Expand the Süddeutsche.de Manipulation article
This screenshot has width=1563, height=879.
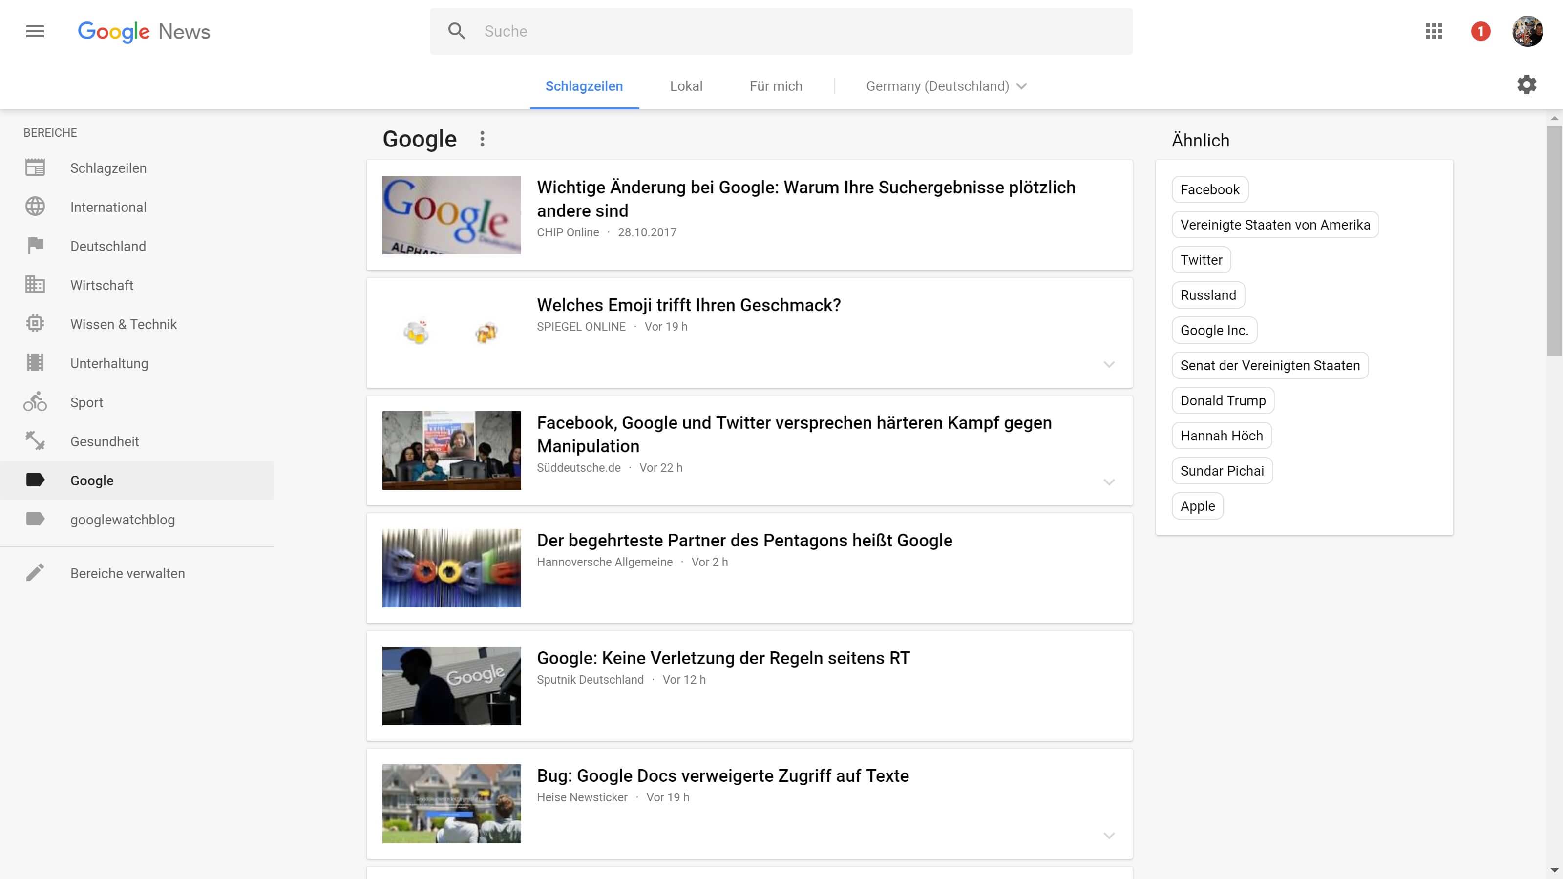1109,482
